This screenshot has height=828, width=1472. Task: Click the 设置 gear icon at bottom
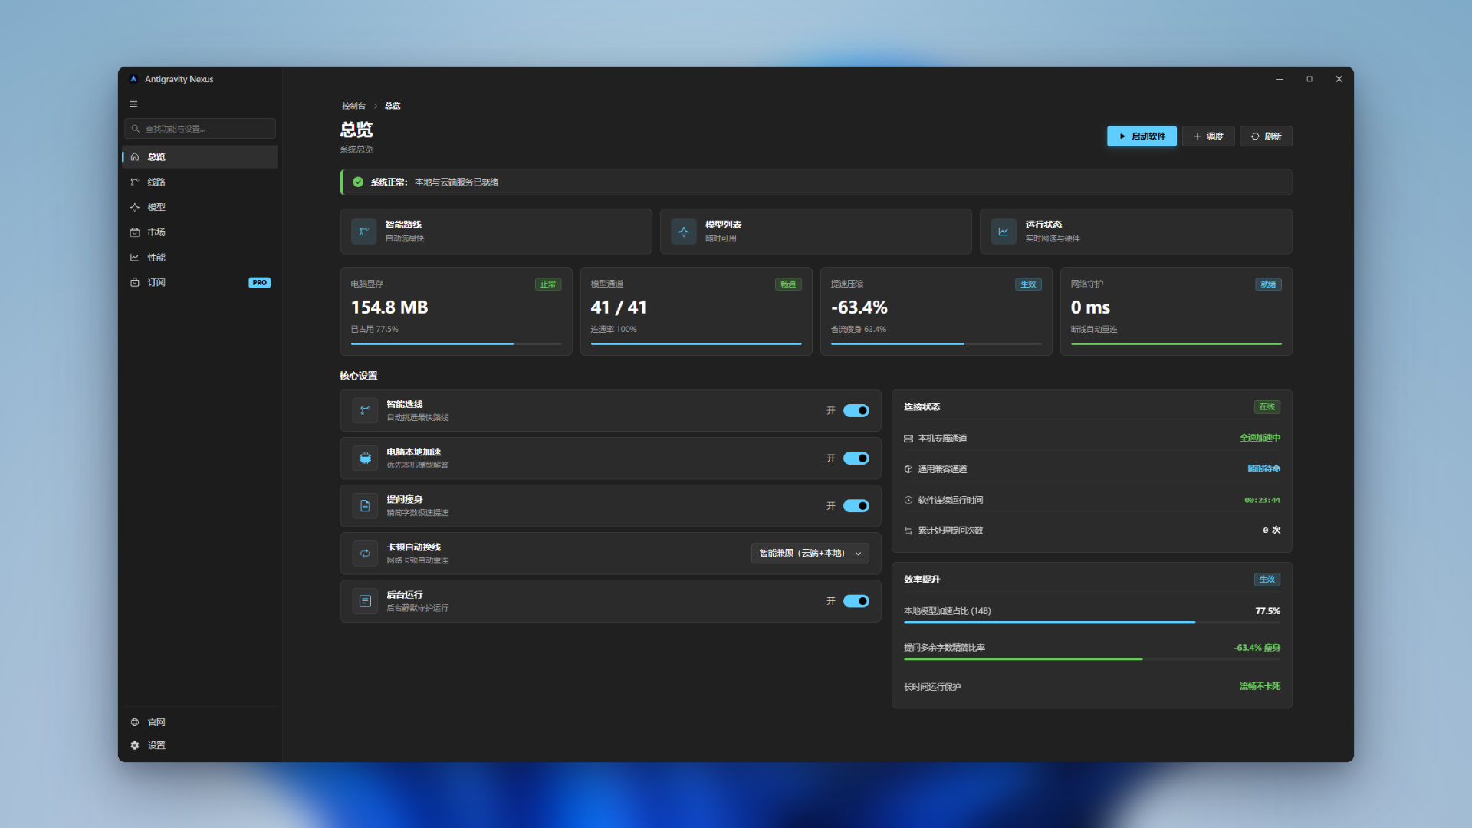click(135, 745)
